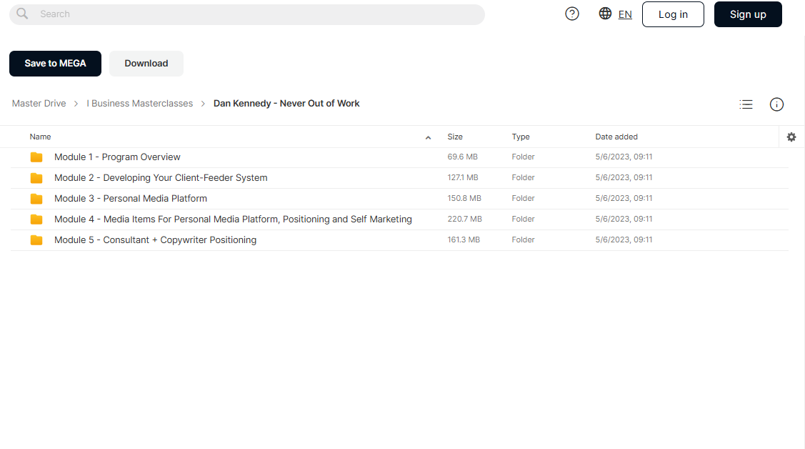Image resolution: width=805 pixels, height=449 pixels.
Task: Click the breadcrumb chevron after Master Drive
Action: [x=76, y=104]
